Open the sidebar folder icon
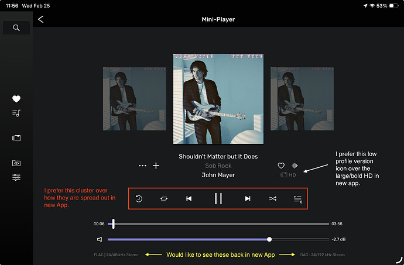Image resolution: width=404 pixels, height=265 pixels. [16, 163]
